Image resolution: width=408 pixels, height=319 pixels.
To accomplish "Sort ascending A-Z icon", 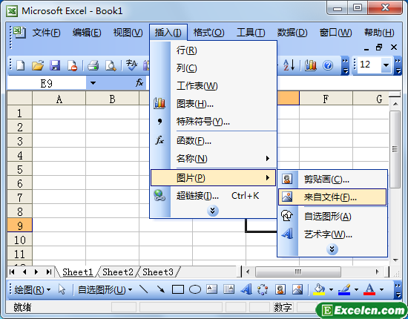I will click(289, 65).
